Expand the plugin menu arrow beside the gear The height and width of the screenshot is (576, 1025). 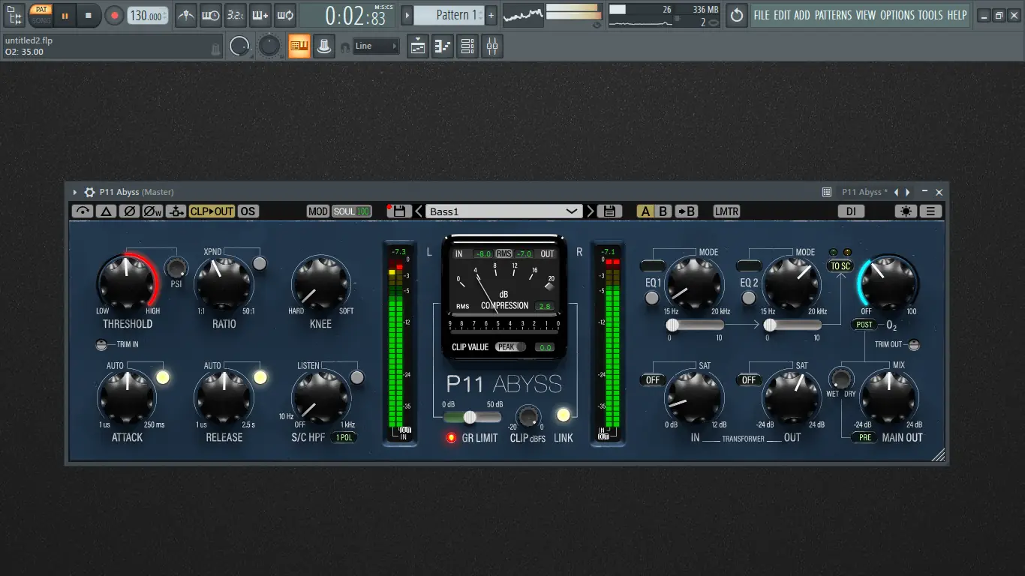click(x=75, y=193)
